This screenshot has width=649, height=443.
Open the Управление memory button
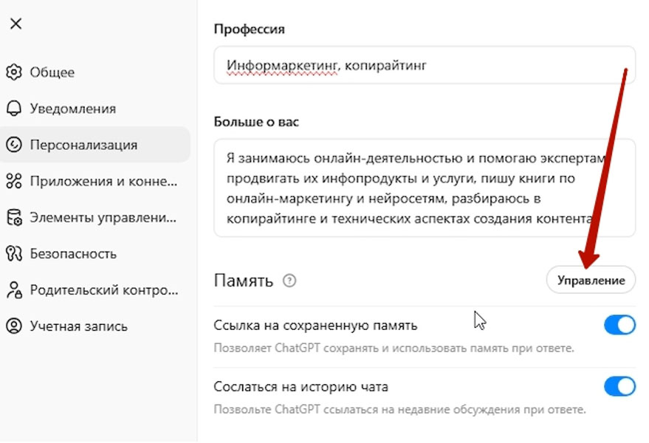pos(591,281)
